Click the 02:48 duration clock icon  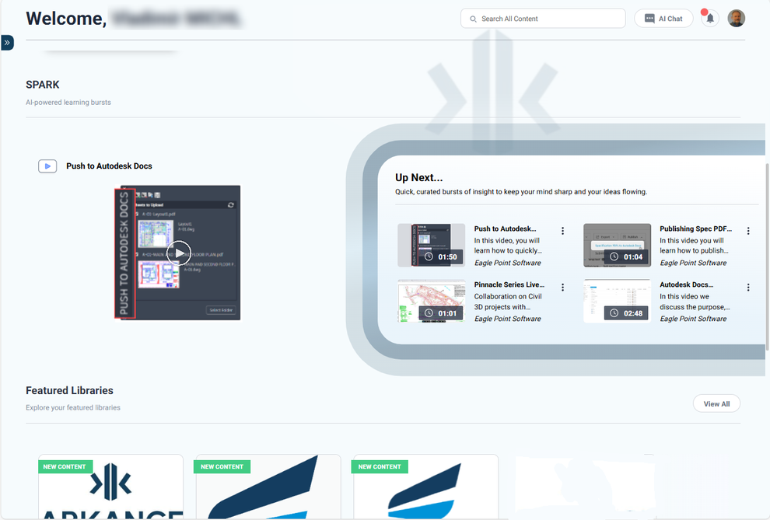pos(614,313)
